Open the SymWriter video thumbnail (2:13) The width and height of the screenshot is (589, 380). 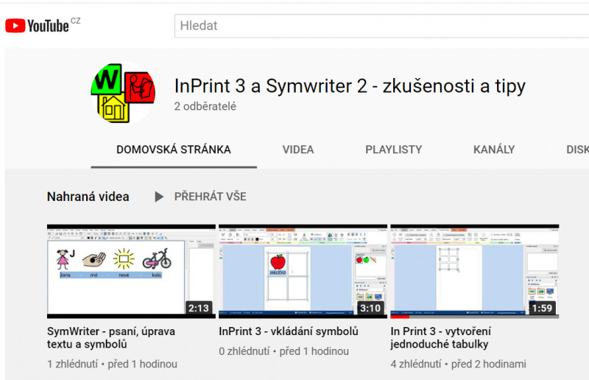(x=132, y=271)
